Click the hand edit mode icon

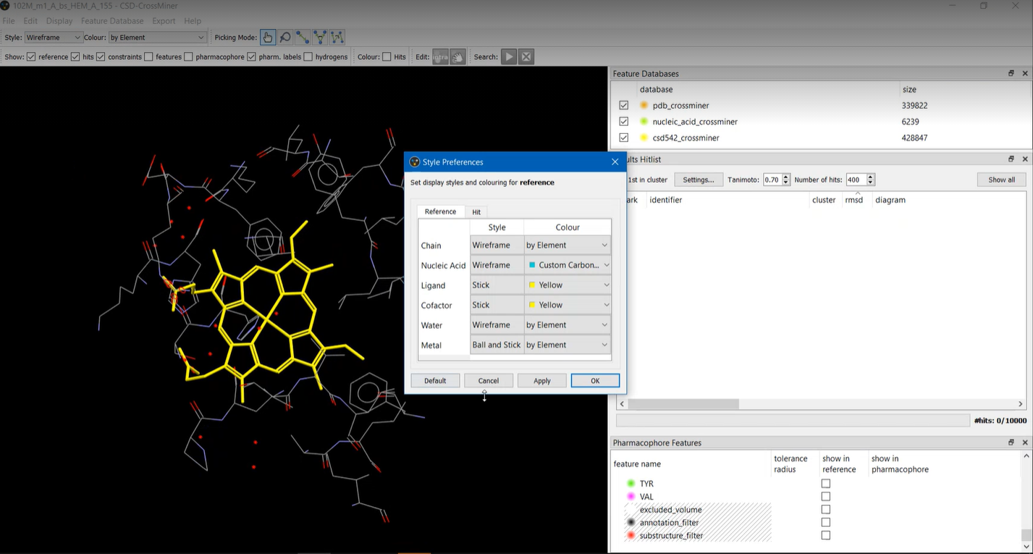[458, 56]
